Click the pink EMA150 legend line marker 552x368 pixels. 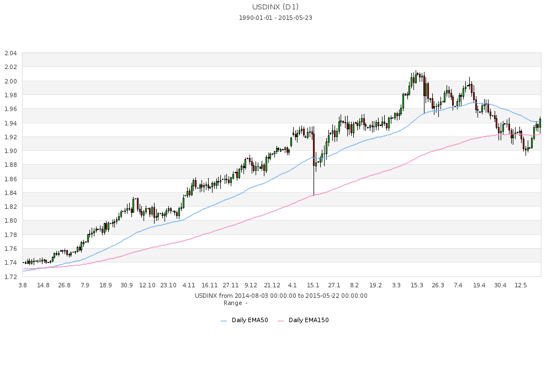280,321
